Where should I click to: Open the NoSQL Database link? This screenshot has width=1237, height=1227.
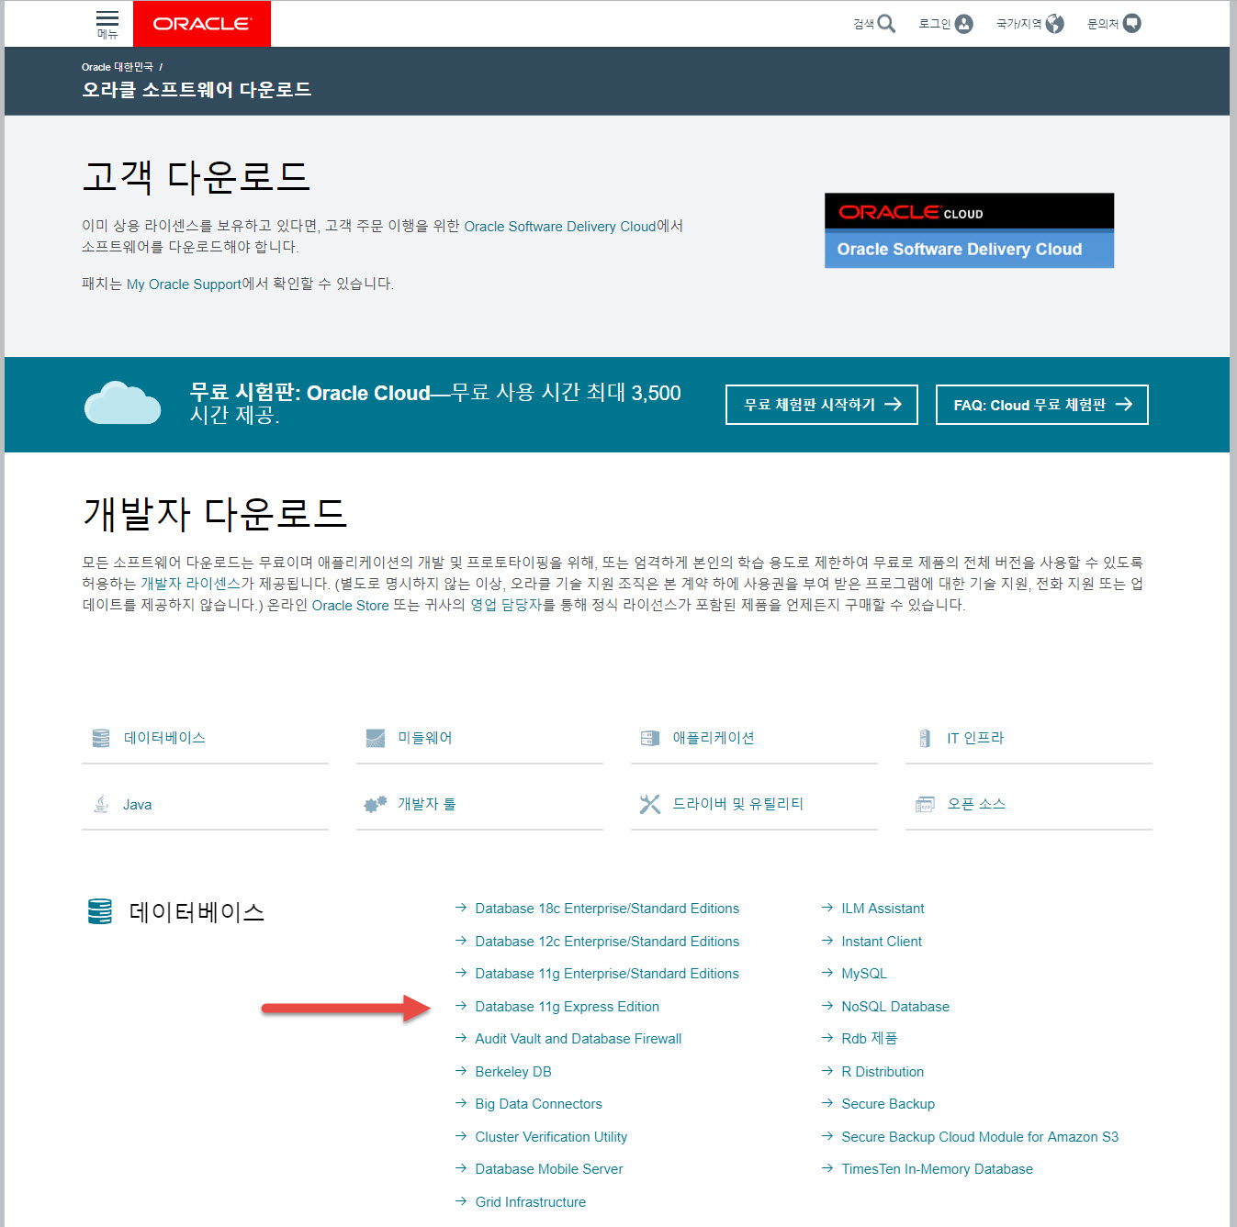coord(895,1007)
